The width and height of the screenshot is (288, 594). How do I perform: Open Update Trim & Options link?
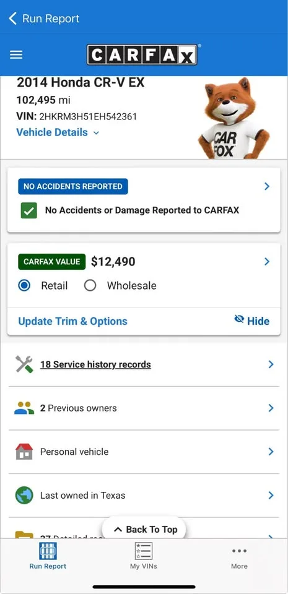[x=72, y=321]
